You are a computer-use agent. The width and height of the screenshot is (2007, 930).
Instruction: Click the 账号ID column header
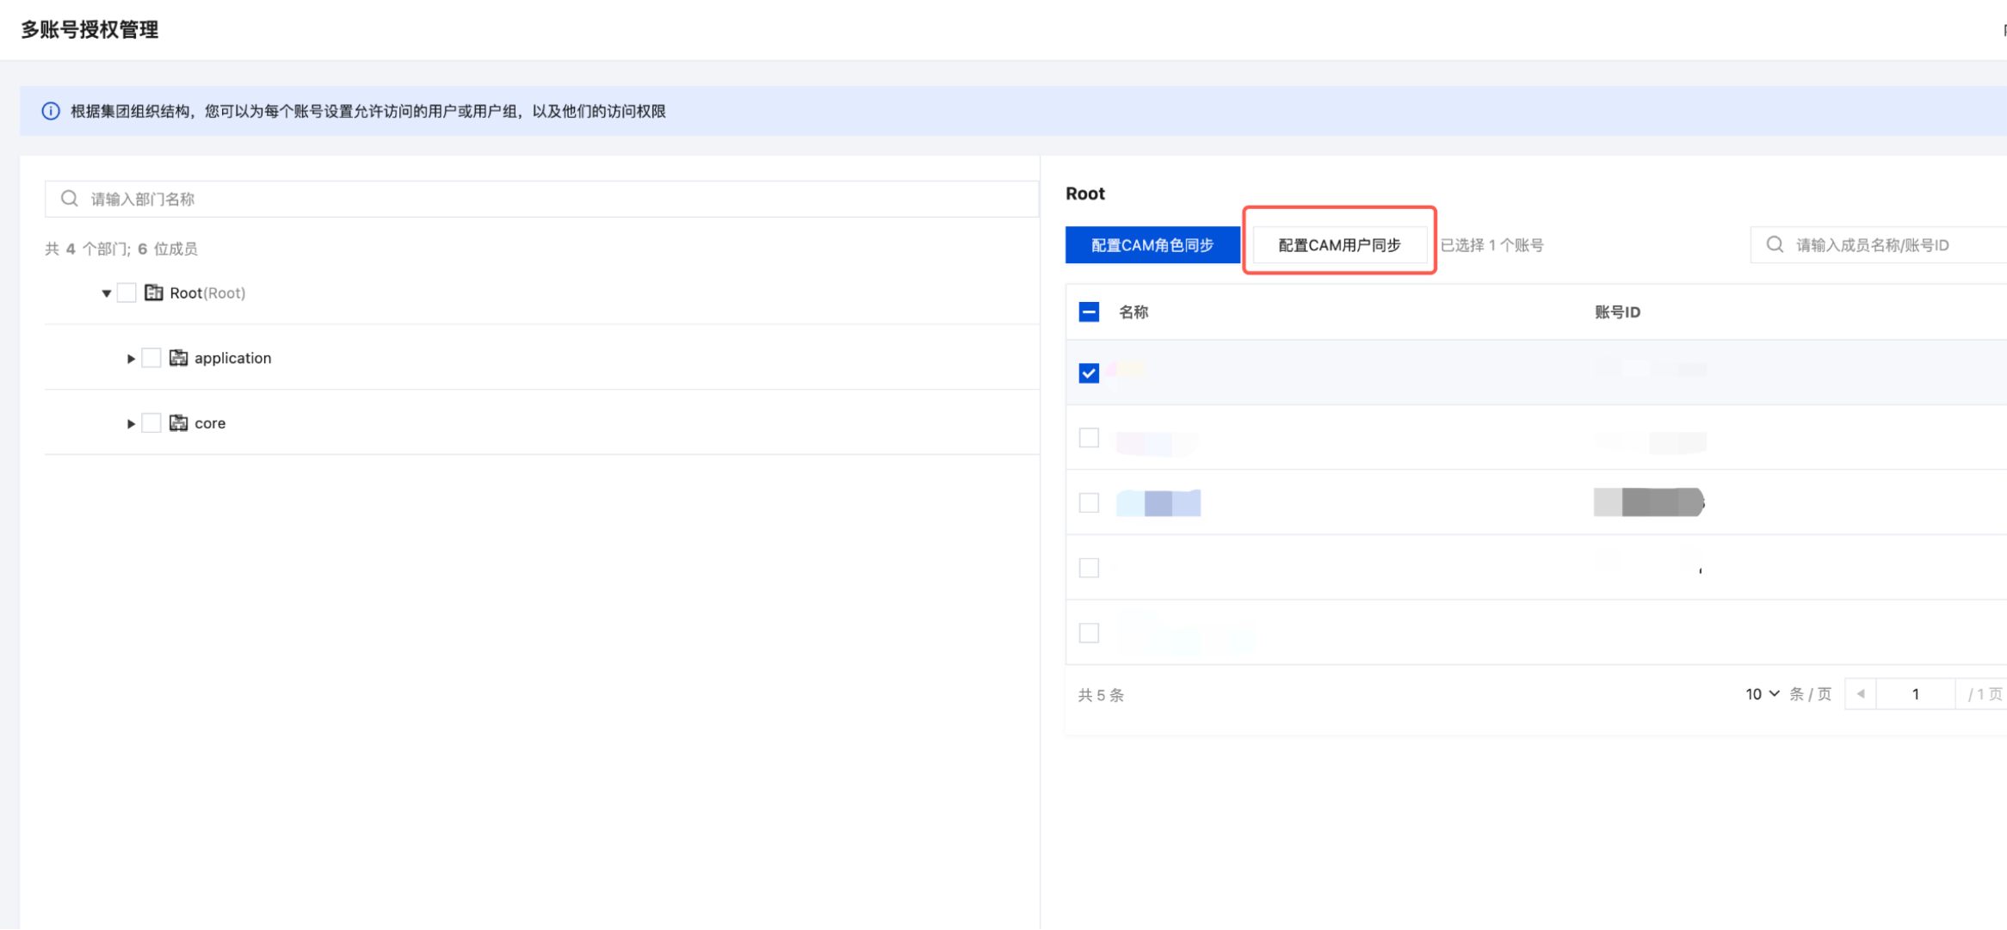click(x=1617, y=312)
